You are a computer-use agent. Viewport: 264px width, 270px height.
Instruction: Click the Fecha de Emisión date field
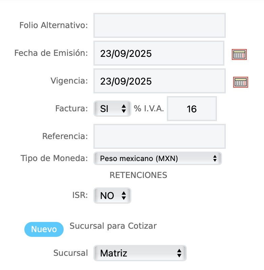click(x=158, y=53)
